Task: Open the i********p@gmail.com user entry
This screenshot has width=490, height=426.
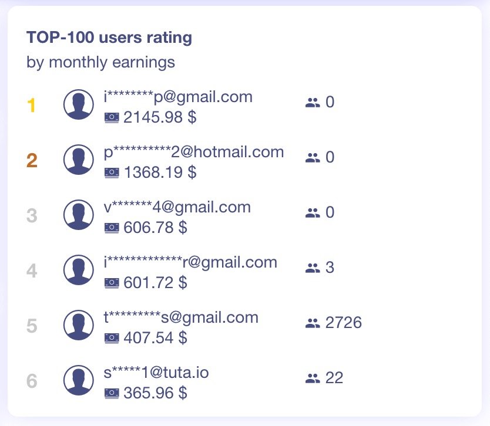Action: [x=178, y=97]
